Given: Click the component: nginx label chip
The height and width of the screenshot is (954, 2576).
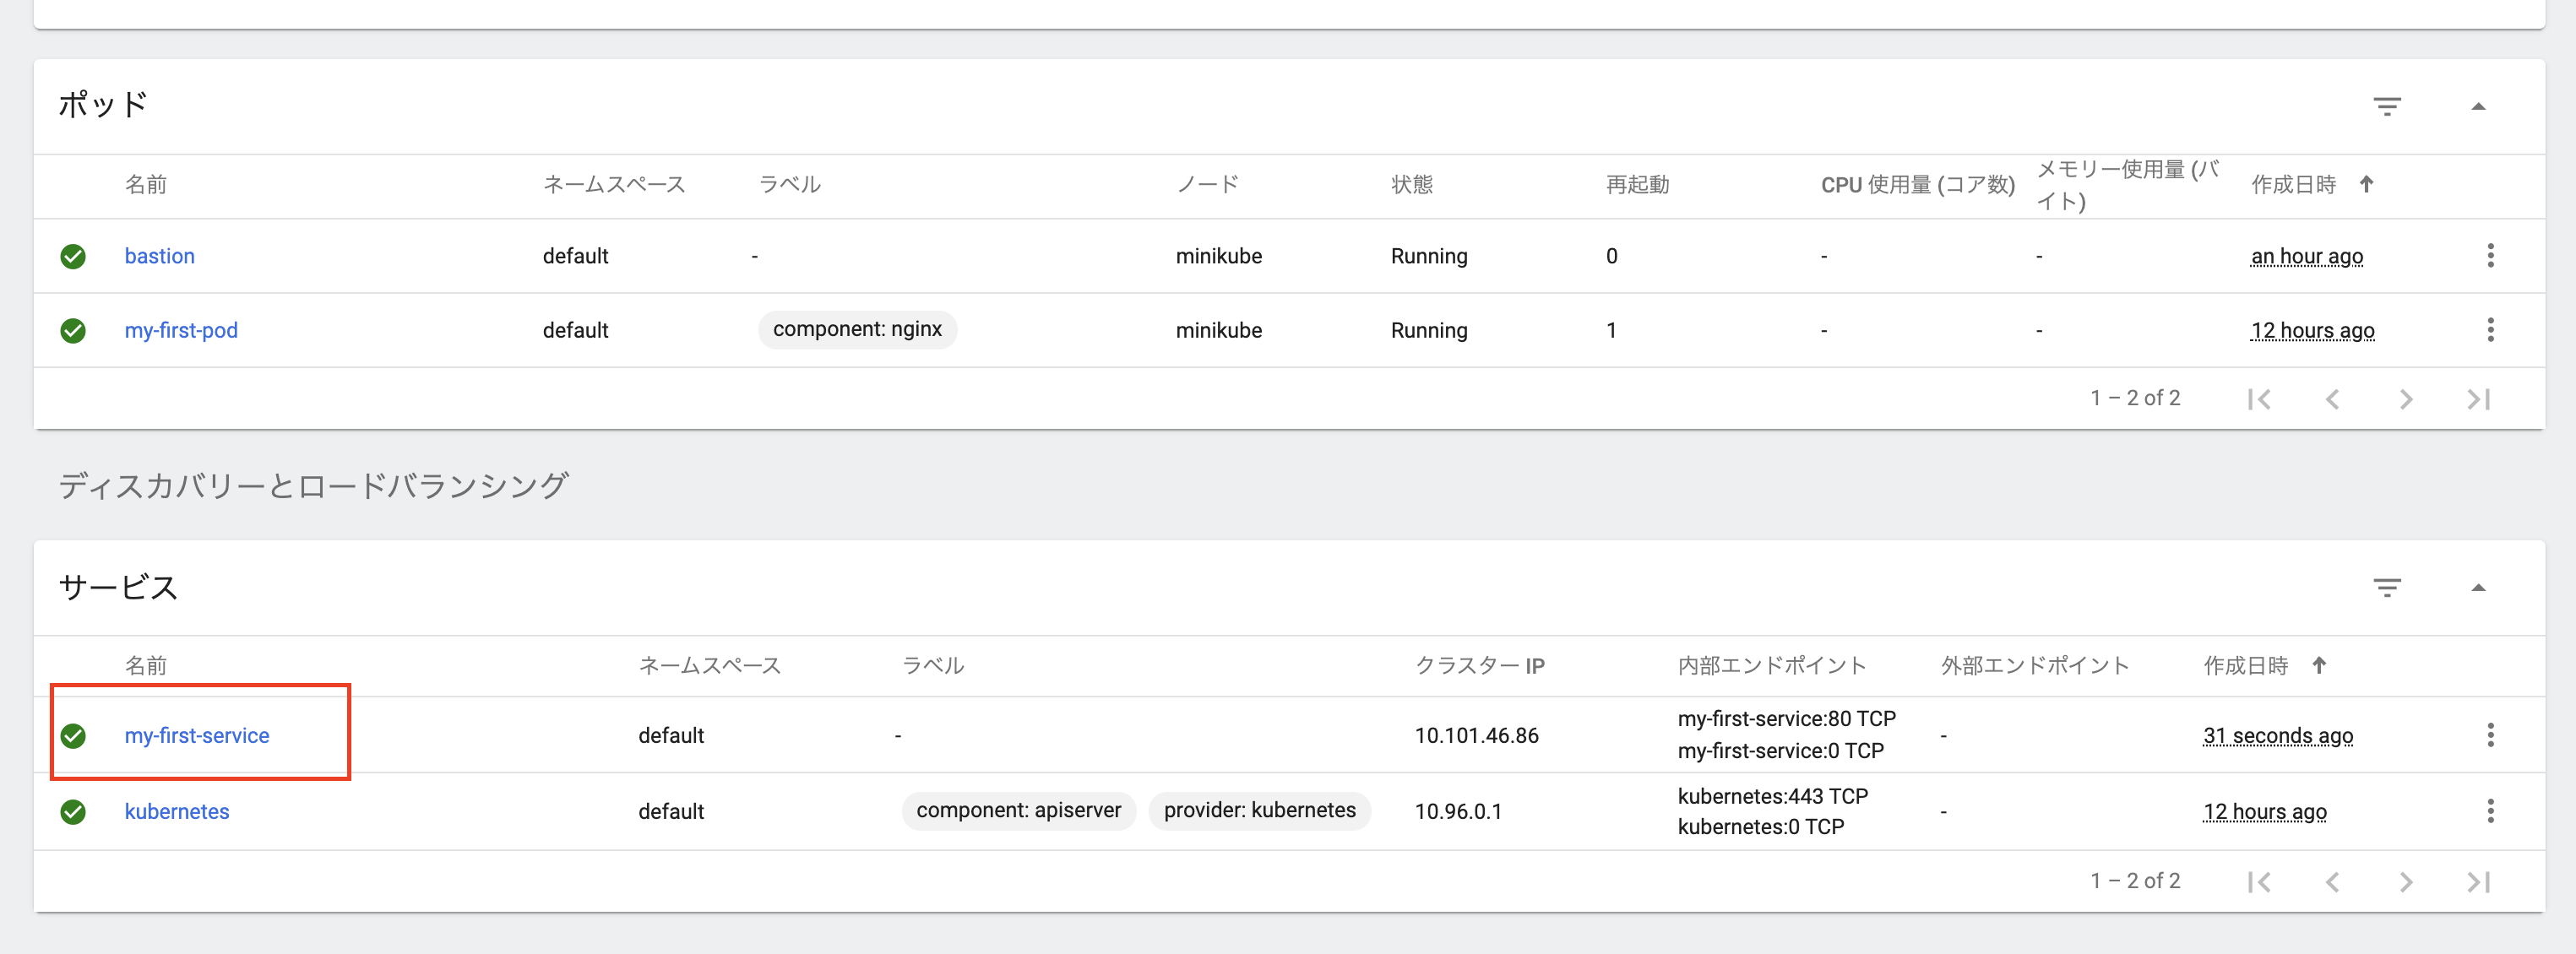Looking at the screenshot, I should point(857,329).
